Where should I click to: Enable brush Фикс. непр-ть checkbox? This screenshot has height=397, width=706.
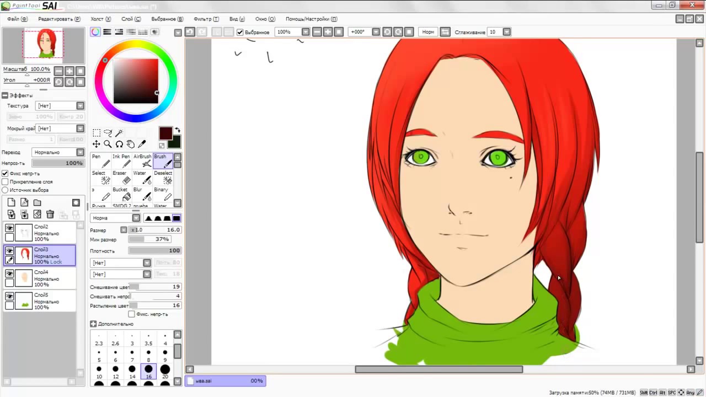[x=131, y=314]
